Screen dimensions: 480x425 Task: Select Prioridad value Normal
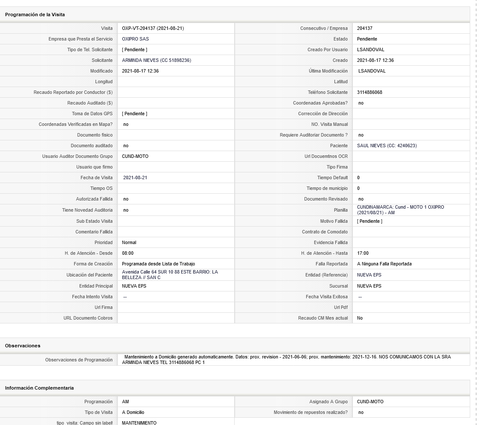129,242
